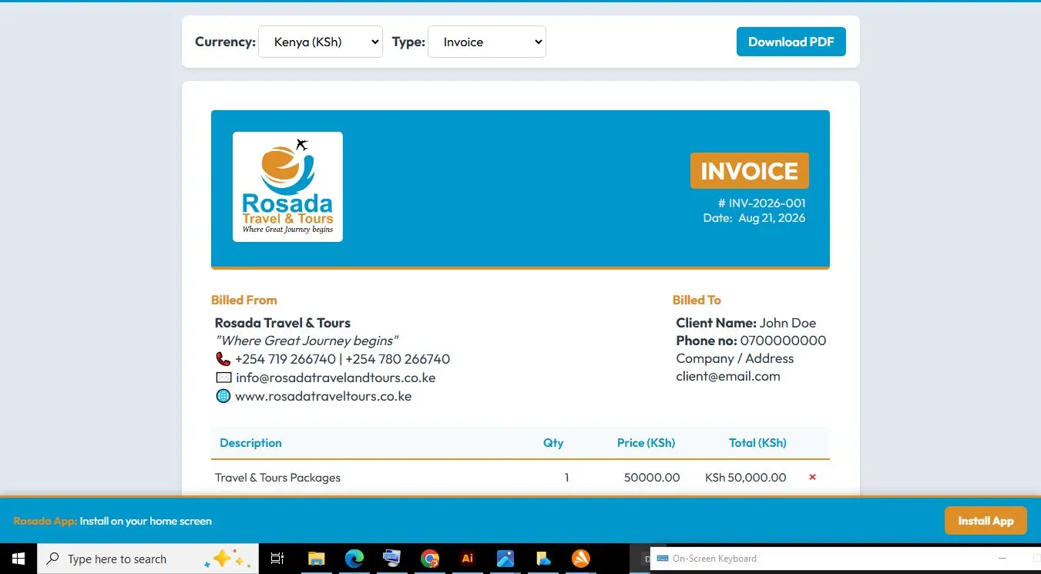The width and height of the screenshot is (1041, 574).
Task: Edit the invoice date Aug 21, 2026
Action: point(771,218)
